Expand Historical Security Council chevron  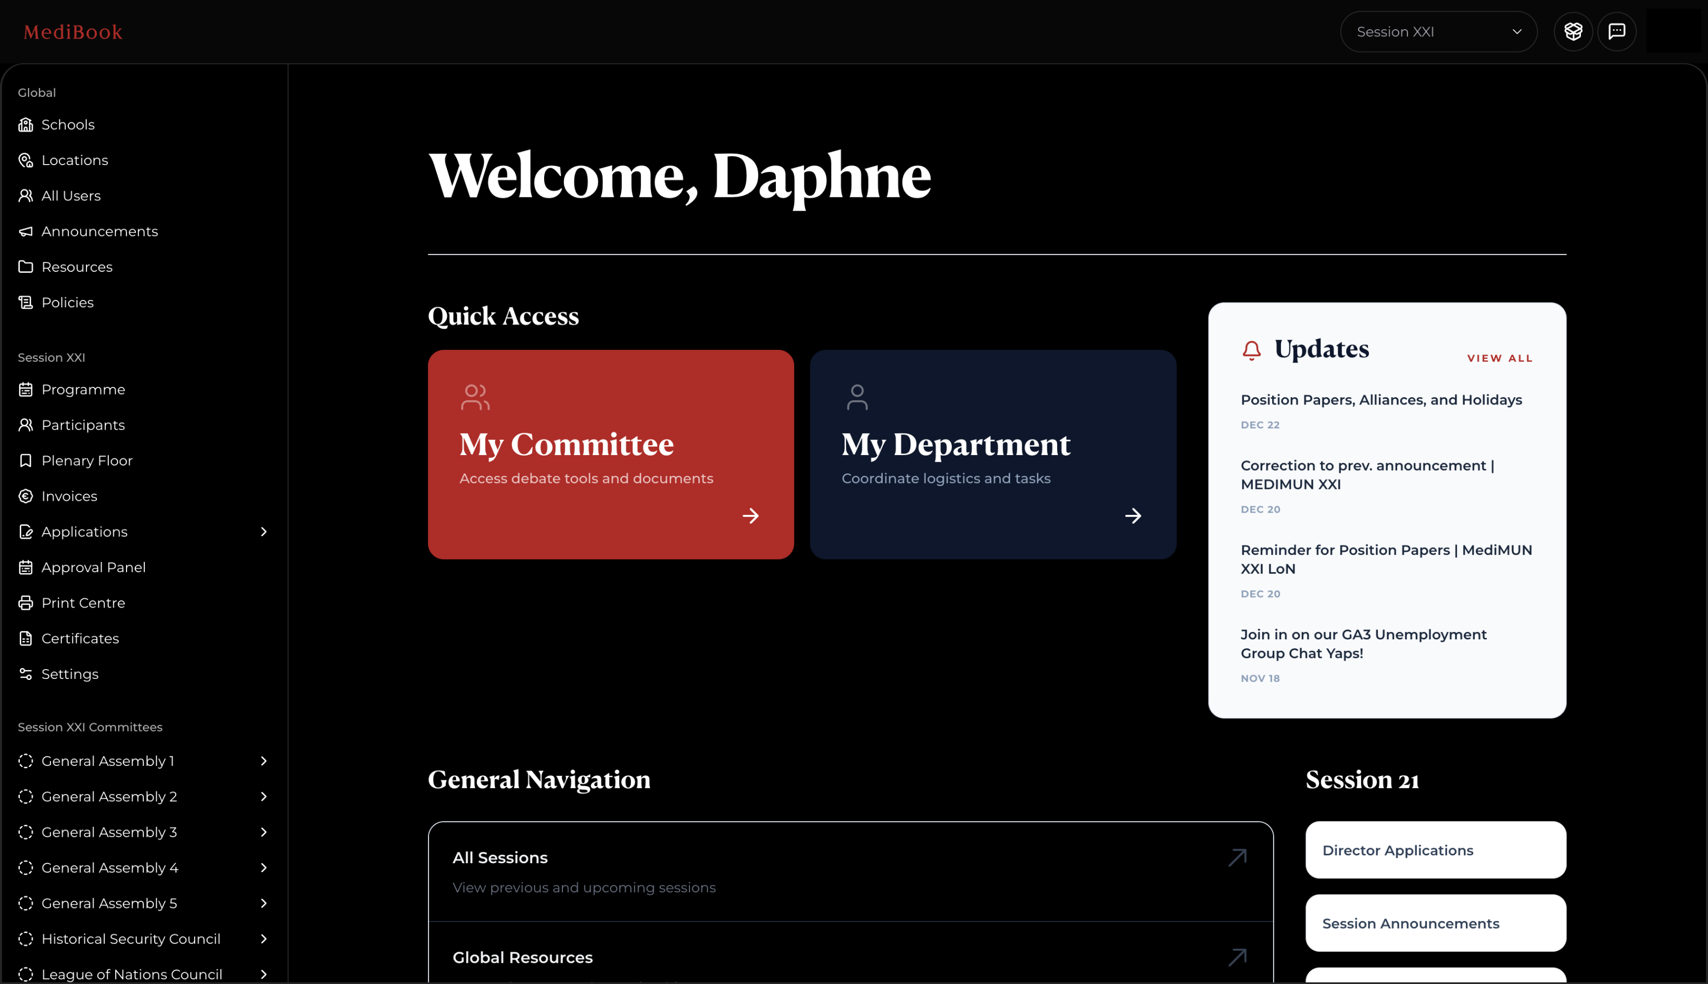tap(263, 939)
